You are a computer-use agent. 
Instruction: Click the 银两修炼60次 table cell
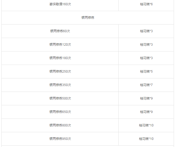tap(60, 31)
